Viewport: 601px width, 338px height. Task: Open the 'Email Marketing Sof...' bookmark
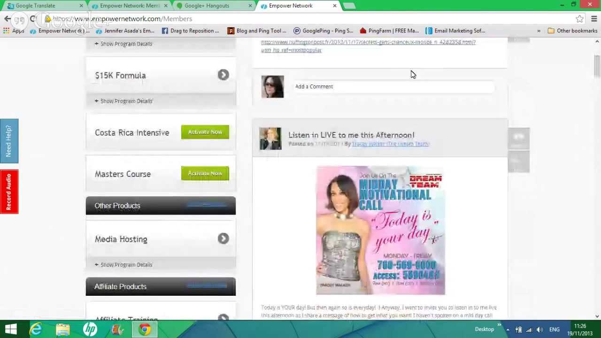[x=455, y=31]
